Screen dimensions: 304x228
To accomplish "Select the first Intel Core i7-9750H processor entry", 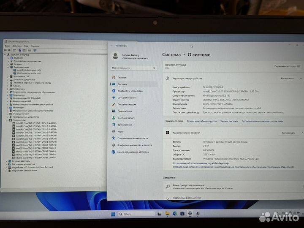I will tap(36, 123).
